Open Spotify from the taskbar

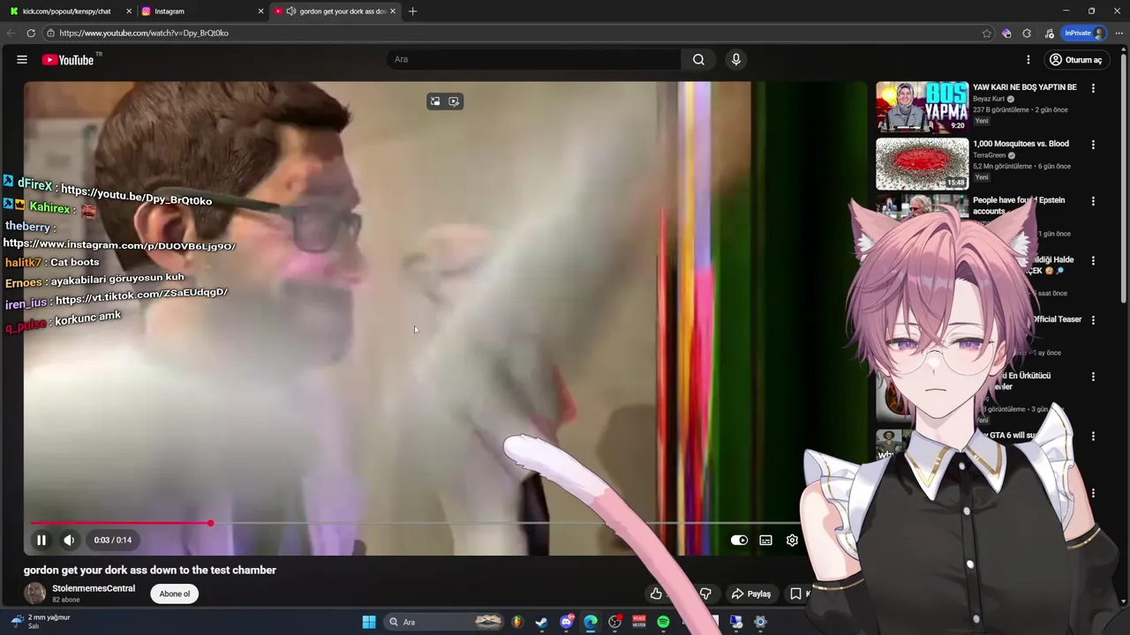pyautogui.click(x=663, y=622)
